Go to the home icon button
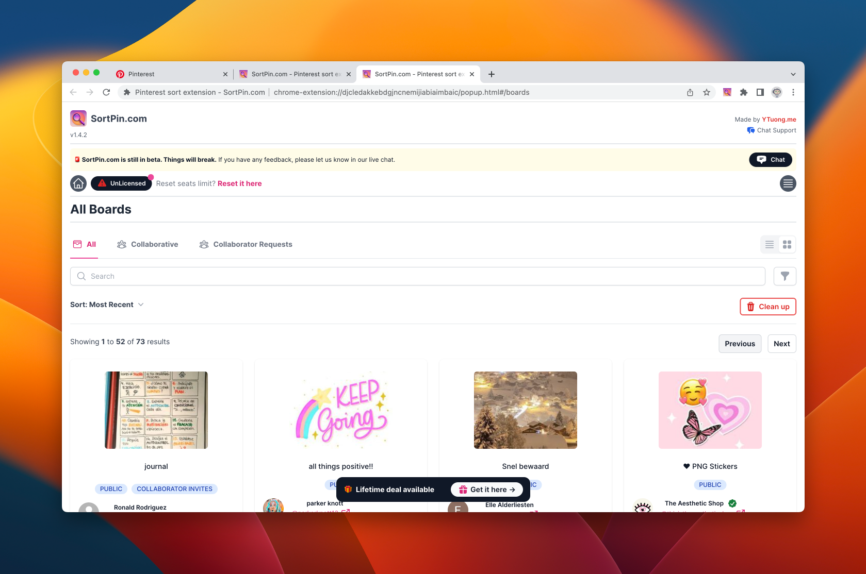The width and height of the screenshot is (866, 574). pyautogui.click(x=78, y=183)
